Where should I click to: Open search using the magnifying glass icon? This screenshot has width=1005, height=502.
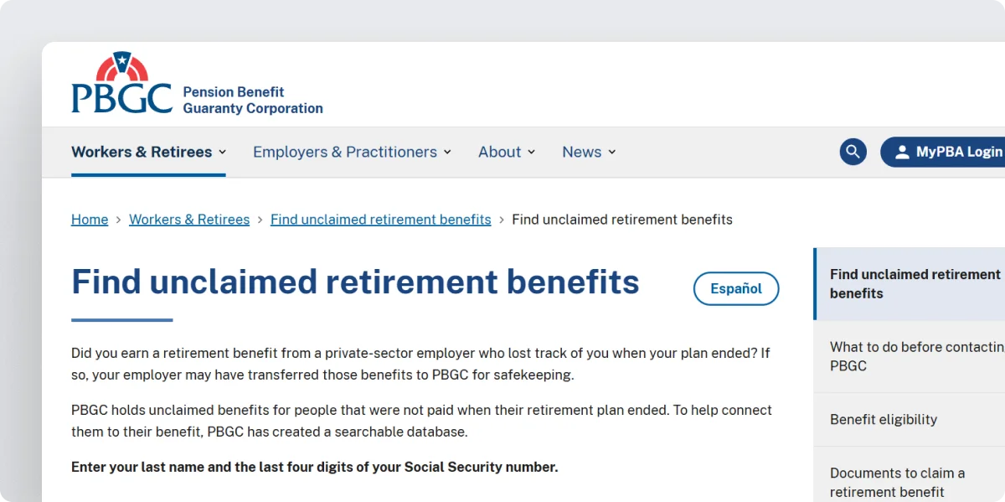[853, 152]
